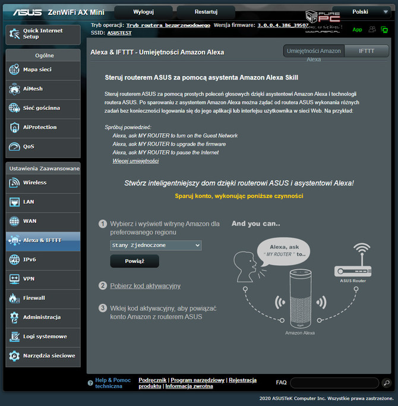Click the Mapa sieci globe icon
The image size is (398, 406).
(x=14, y=70)
